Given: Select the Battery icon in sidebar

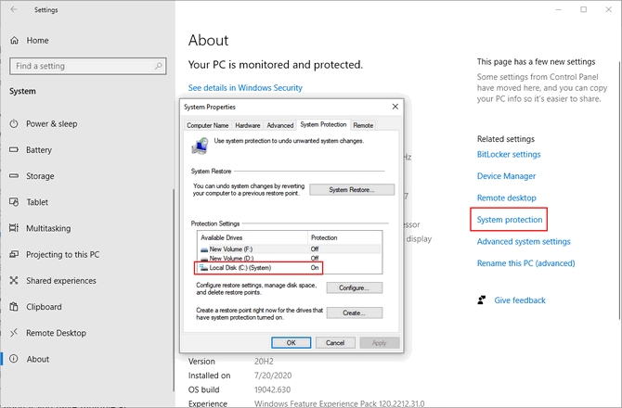Looking at the screenshot, I should 14,149.
